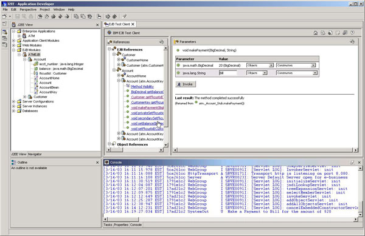The image size is (365, 236).
Task: Click the ATM enterprise application icon
Action: tap(24, 36)
